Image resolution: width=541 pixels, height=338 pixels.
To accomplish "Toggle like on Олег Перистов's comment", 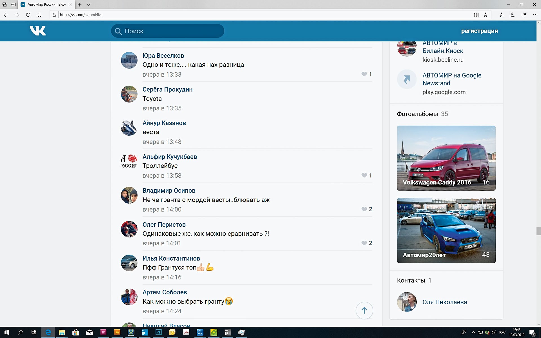I will 364,243.
